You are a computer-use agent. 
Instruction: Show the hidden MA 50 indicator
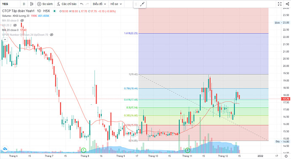22,21
